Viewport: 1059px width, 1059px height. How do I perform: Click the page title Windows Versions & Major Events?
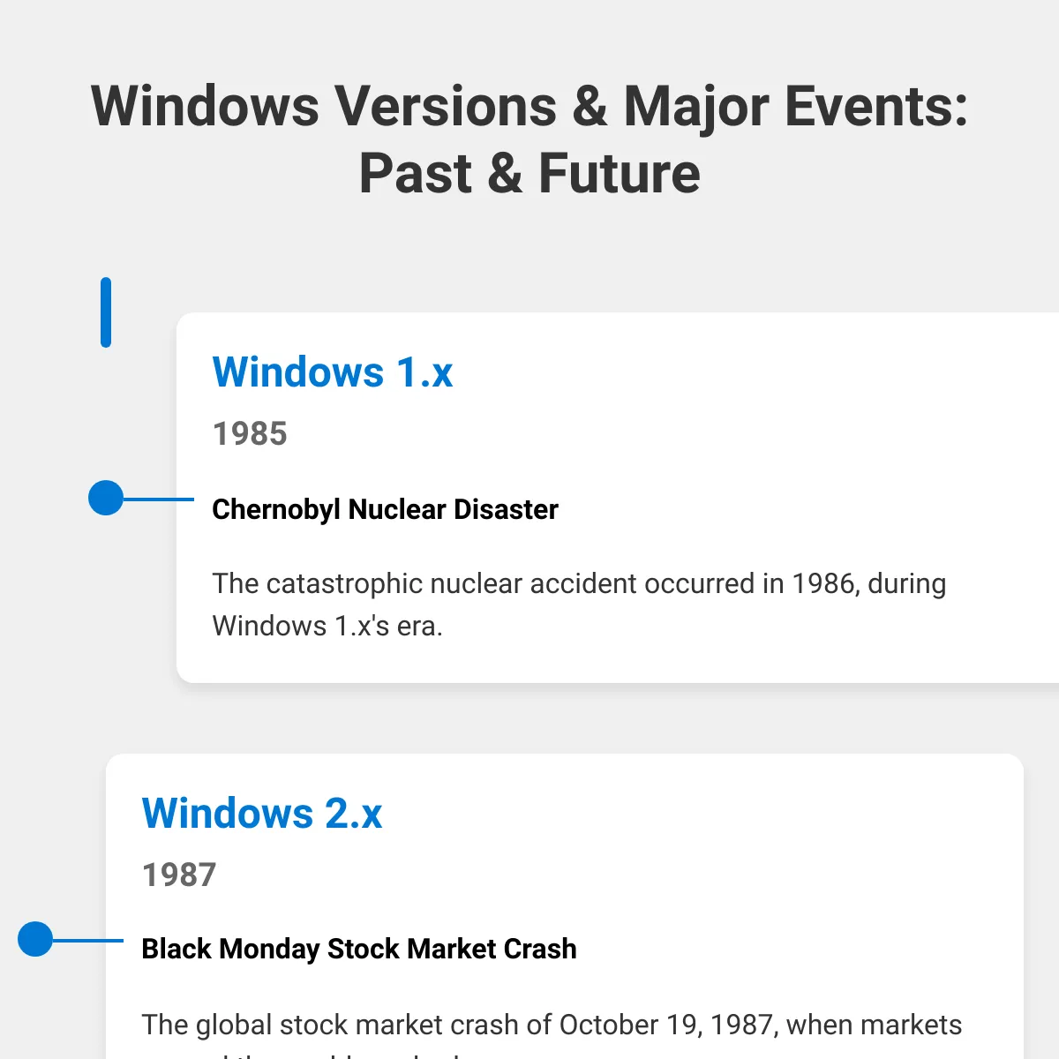pyautogui.click(x=529, y=106)
